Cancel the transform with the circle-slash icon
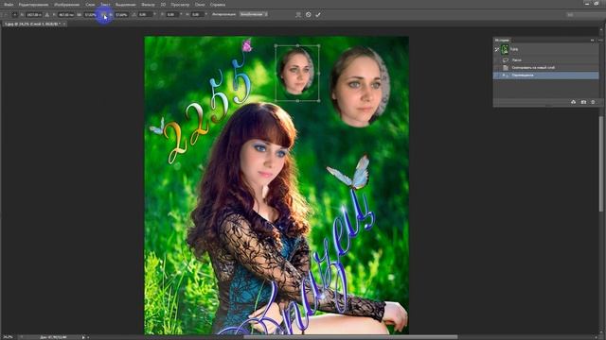The height and width of the screenshot is (340, 606). 309,15
